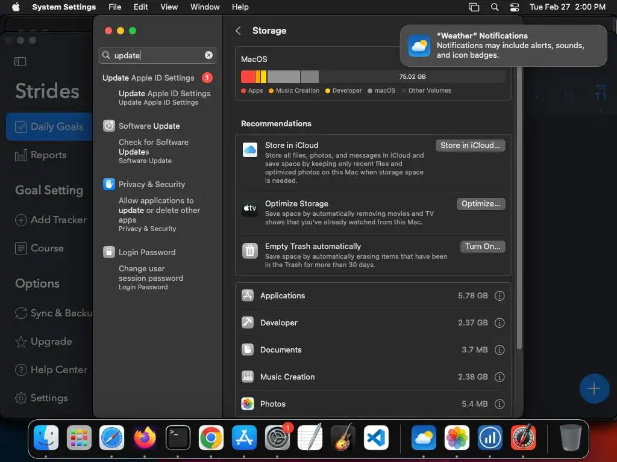Open Course in Strides sidebar

[x=39, y=248]
